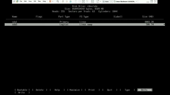
Task: Open the Help menu
Action: click(x=44, y=1)
